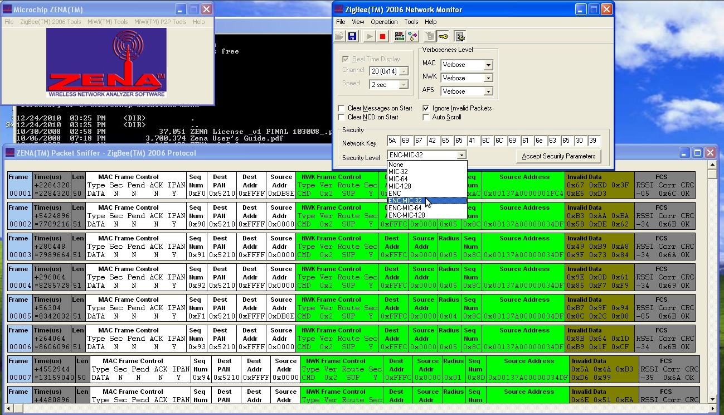Open the settings gear toolbar icon
The width and height of the screenshot is (724, 415).
[460, 36]
